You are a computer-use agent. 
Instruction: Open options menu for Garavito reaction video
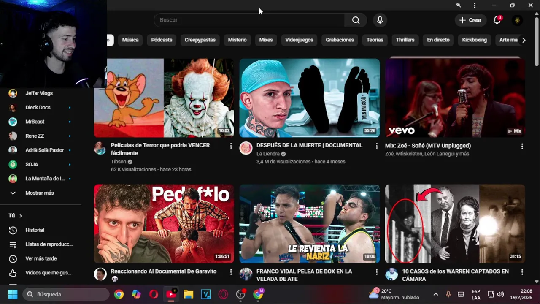point(231,272)
